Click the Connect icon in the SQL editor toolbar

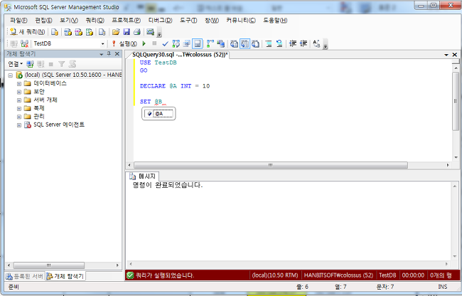(14, 43)
